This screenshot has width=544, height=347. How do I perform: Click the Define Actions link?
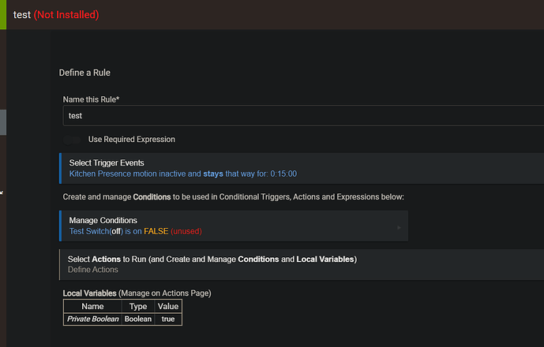[x=93, y=270]
